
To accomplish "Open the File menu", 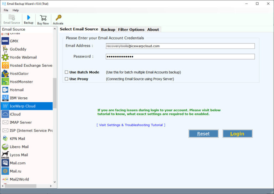I will (6, 10).
